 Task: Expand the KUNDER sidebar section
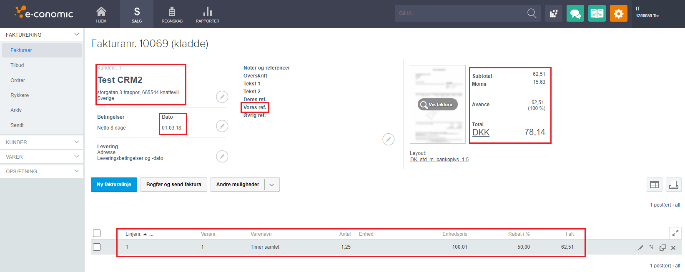(42, 142)
